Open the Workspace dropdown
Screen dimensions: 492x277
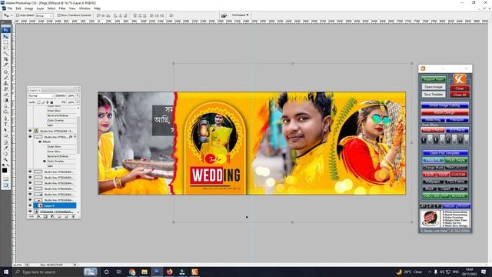[240, 15]
